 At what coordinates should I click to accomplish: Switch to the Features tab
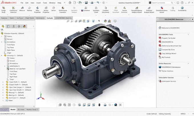(4, 18)
